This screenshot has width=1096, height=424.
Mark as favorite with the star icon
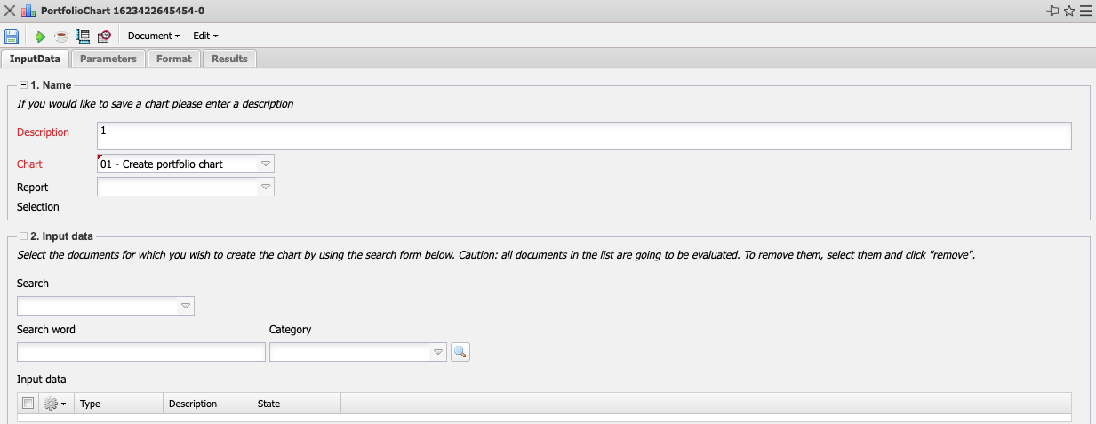[x=1069, y=11]
